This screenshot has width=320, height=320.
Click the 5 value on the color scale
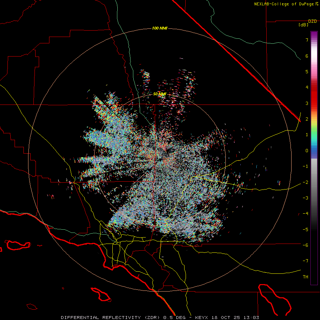[307, 71]
